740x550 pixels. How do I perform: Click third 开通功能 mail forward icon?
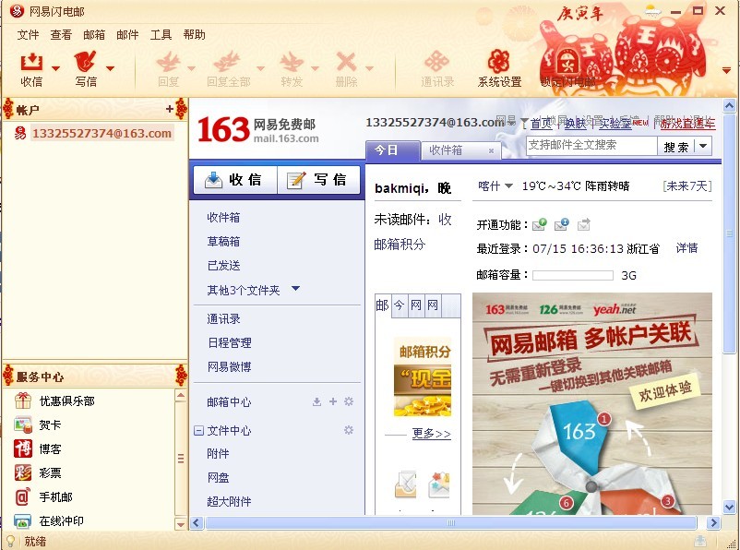[584, 224]
